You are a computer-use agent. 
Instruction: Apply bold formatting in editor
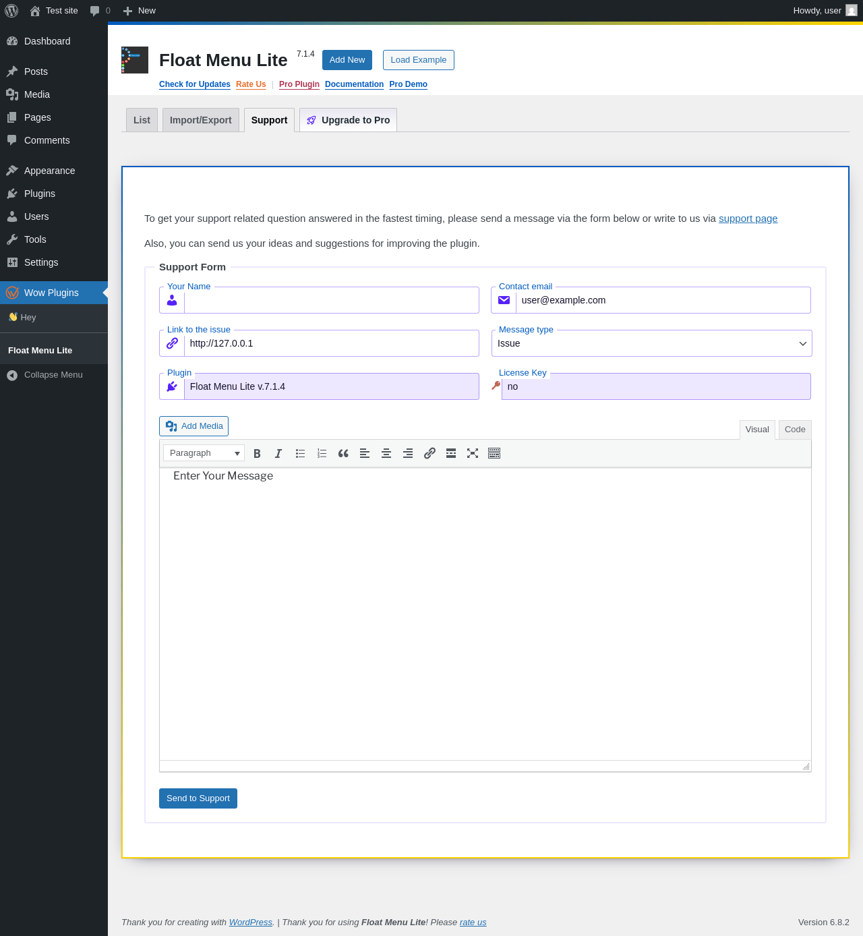pos(257,453)
